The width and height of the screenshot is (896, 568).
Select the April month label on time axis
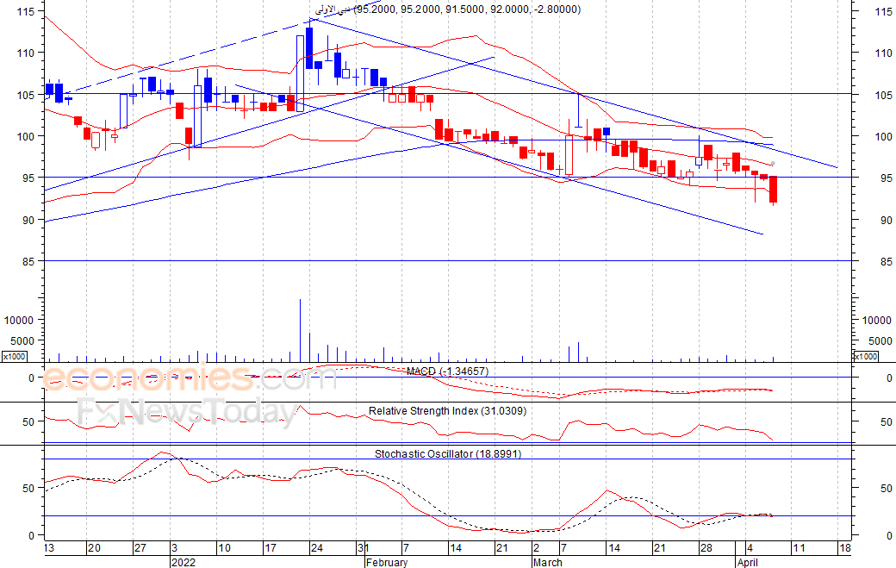(x=748, y=562)
